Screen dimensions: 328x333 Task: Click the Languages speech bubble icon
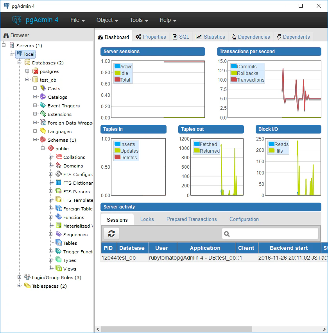(43, 131)
